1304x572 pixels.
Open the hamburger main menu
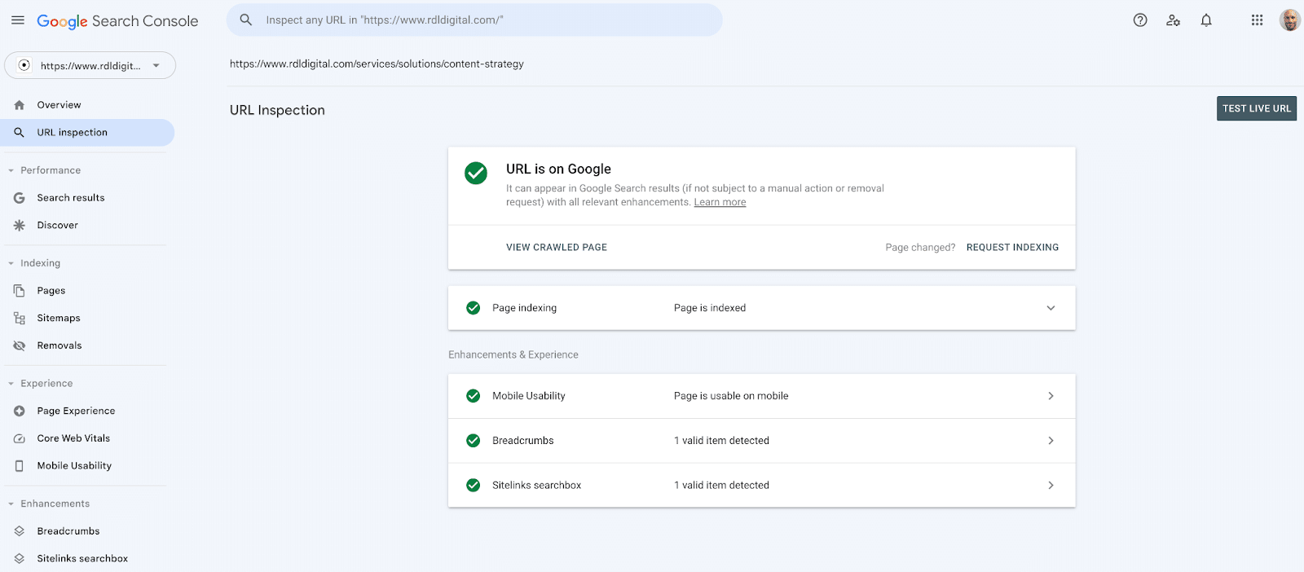pyautogui.click(x=18, y=20)
